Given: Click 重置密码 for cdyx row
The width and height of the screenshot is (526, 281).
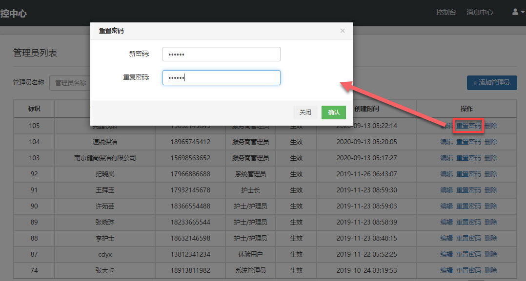Looking at the screenshot, I should point(468,254).
